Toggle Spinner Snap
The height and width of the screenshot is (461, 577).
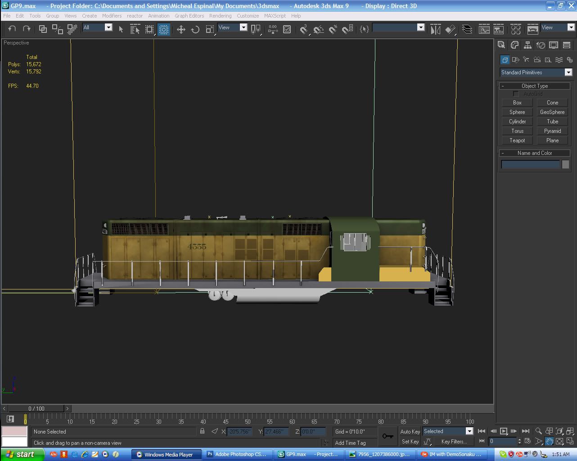[347, 29]
